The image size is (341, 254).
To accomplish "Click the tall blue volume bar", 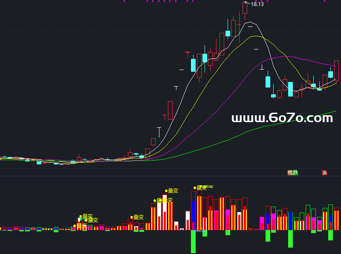I will 193,211.
